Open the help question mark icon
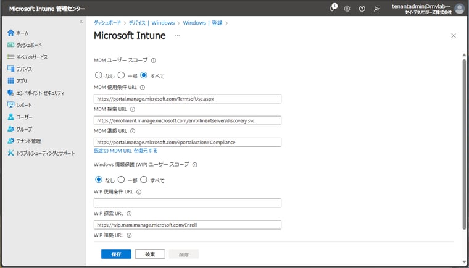This screenshot has height=268, width=469. point(362,9)
